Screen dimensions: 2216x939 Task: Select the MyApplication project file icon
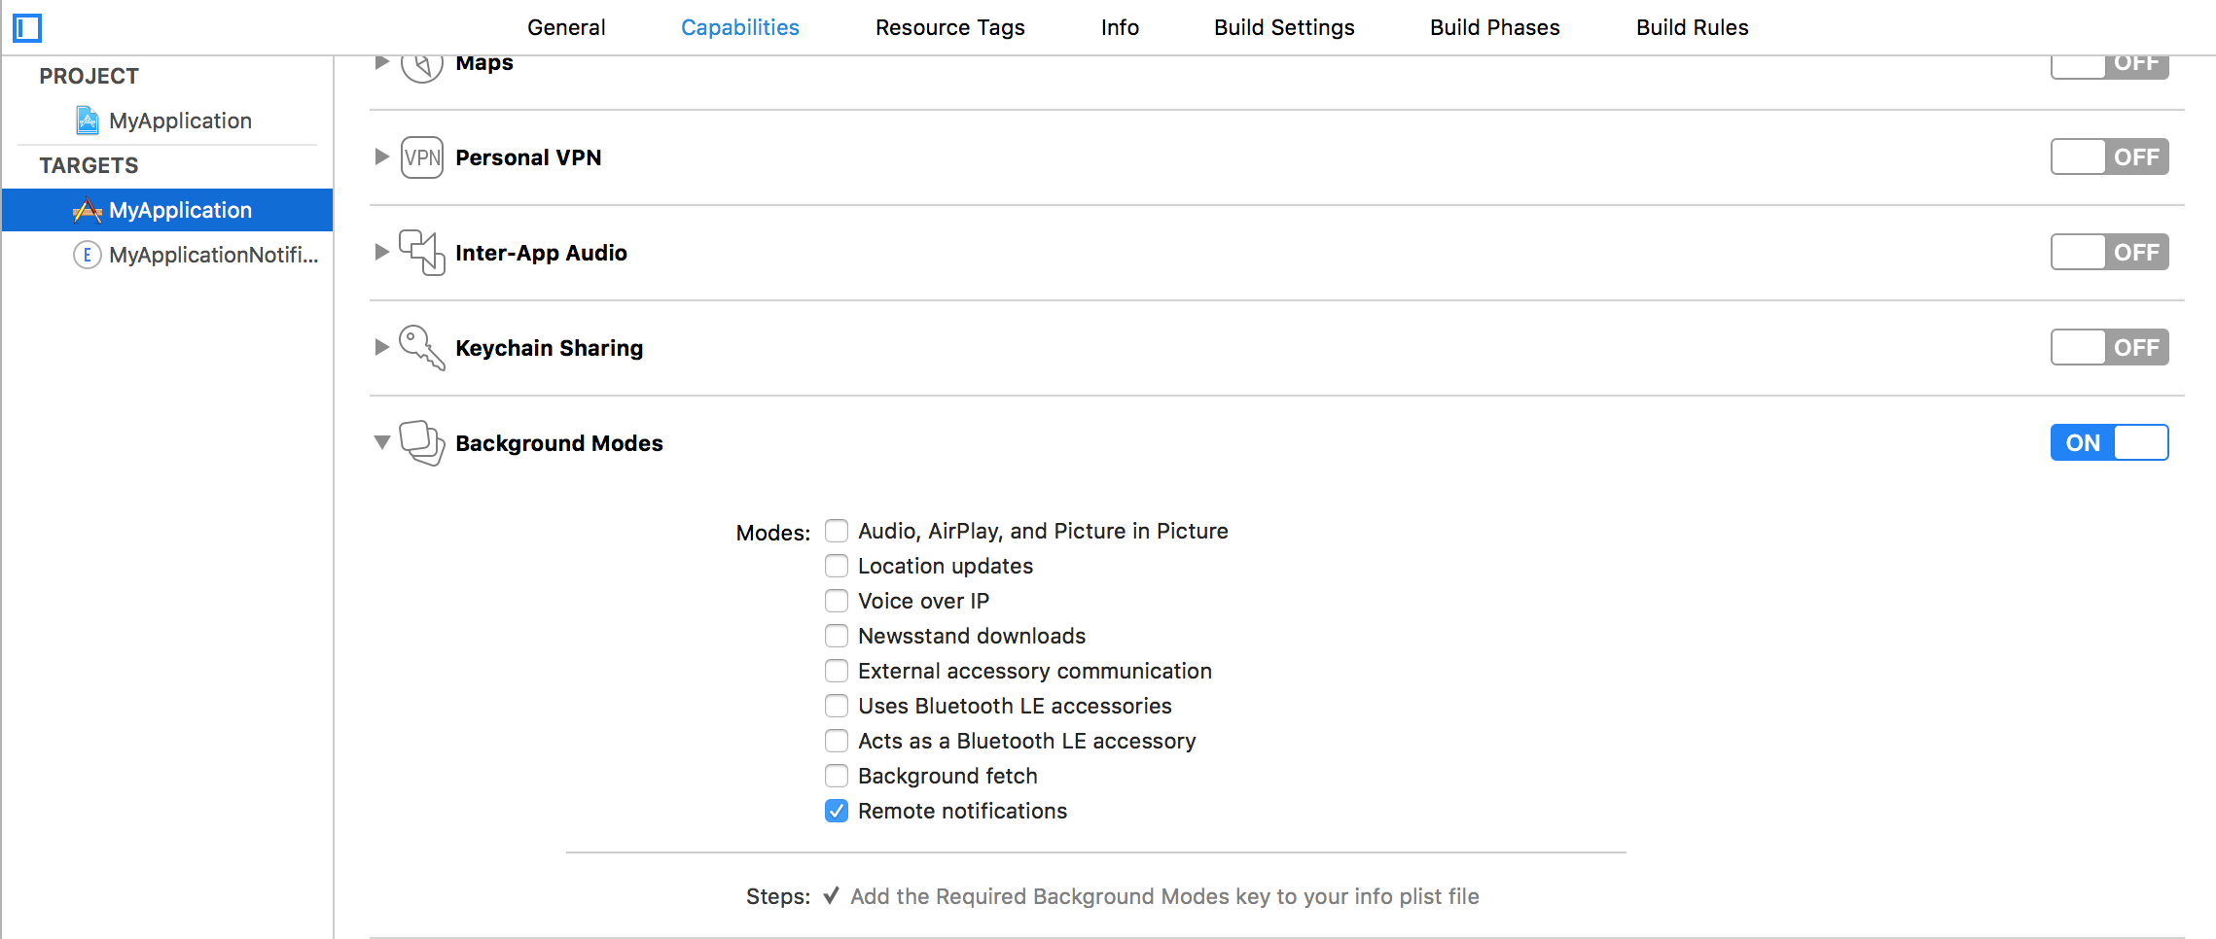88,121
